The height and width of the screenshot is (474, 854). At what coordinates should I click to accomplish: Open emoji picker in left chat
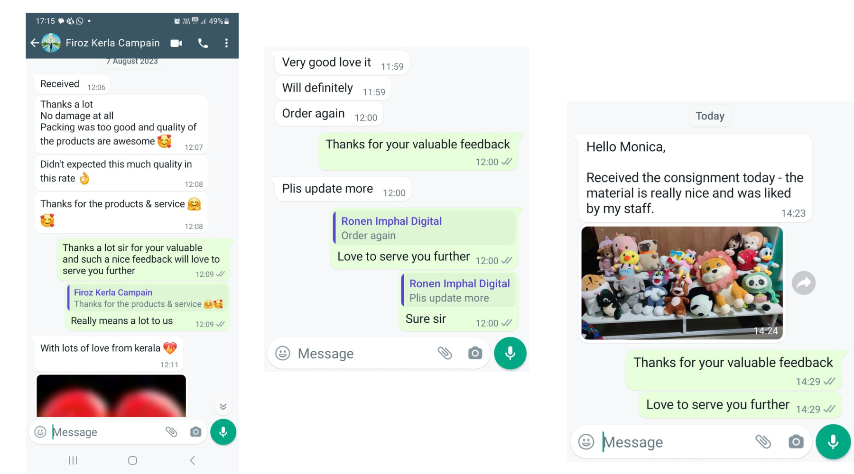click(x=40, y=432)
